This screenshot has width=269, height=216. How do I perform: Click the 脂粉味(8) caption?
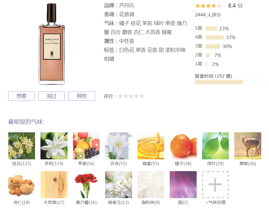(x=151, y=202)
